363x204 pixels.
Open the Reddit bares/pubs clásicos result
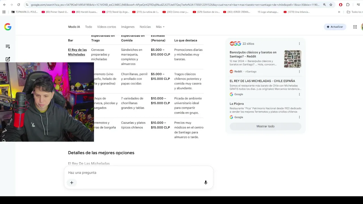253,54
